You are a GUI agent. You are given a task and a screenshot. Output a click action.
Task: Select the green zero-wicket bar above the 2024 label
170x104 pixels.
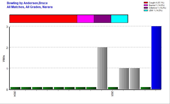(x=15, y=88)
